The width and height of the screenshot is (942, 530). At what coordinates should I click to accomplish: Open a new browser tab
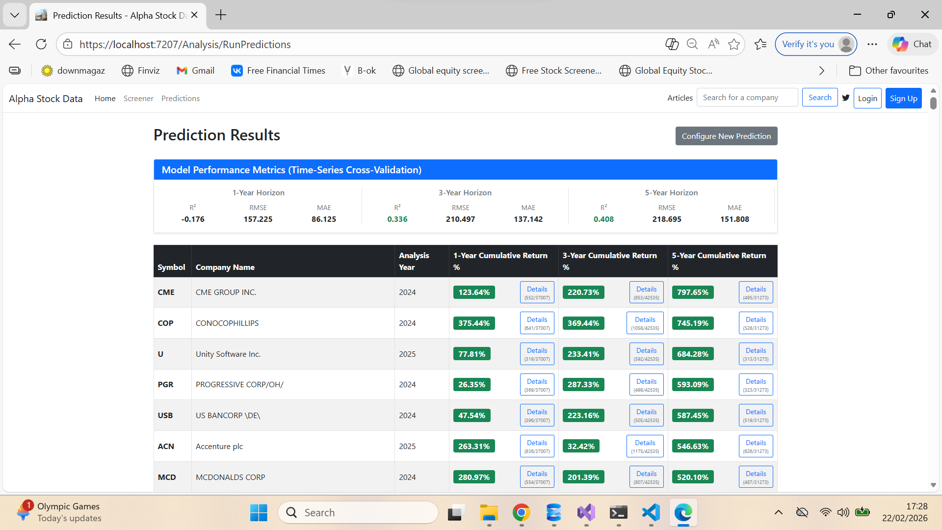pyautogui.click(x=221, y=15)
